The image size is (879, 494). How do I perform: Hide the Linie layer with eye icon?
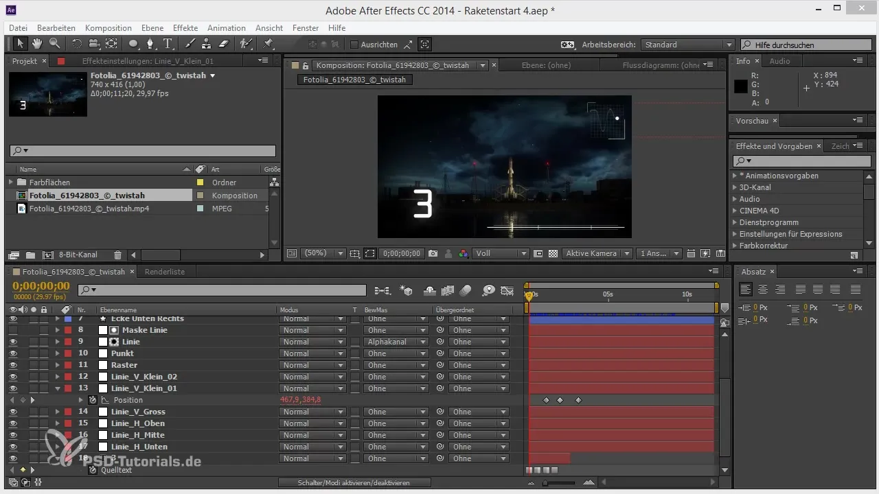13,342
